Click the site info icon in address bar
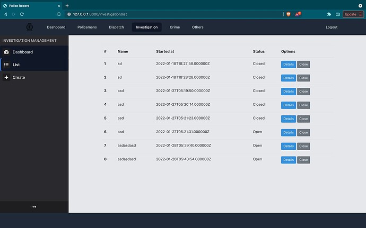The height and width of the screenshot is (228, 366). pos(69,14)
